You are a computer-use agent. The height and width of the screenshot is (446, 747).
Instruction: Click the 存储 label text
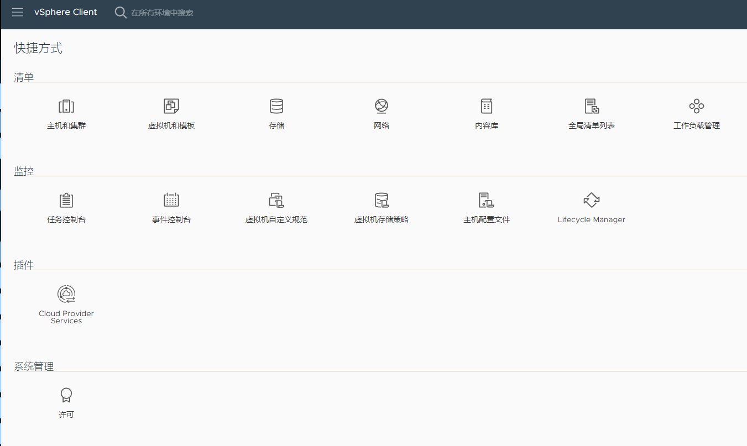[x=276, y=125]
